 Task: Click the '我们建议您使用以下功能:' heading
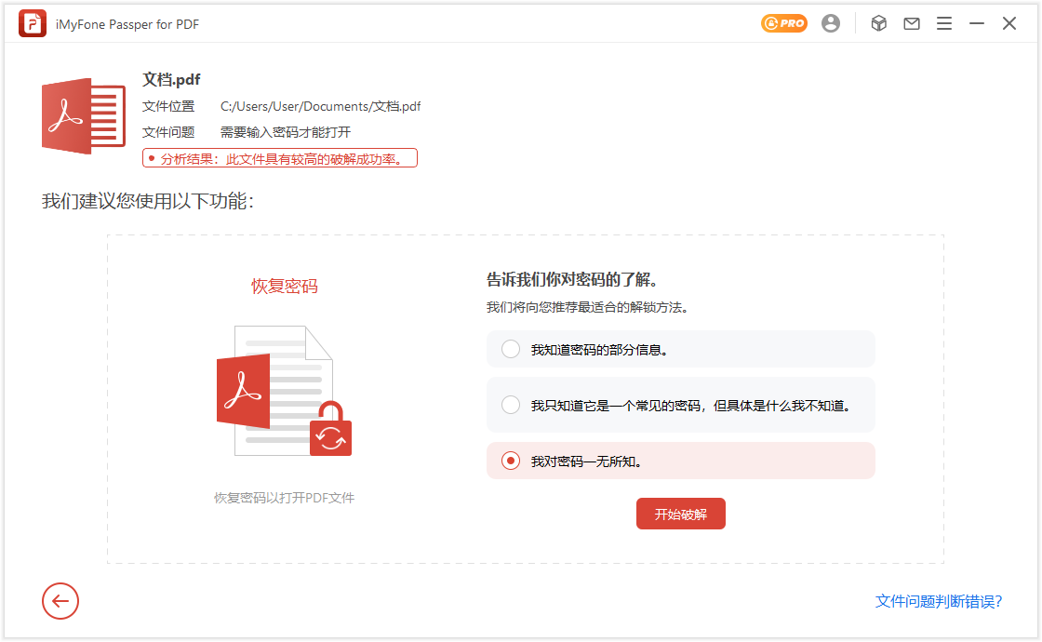coord(148,201)
